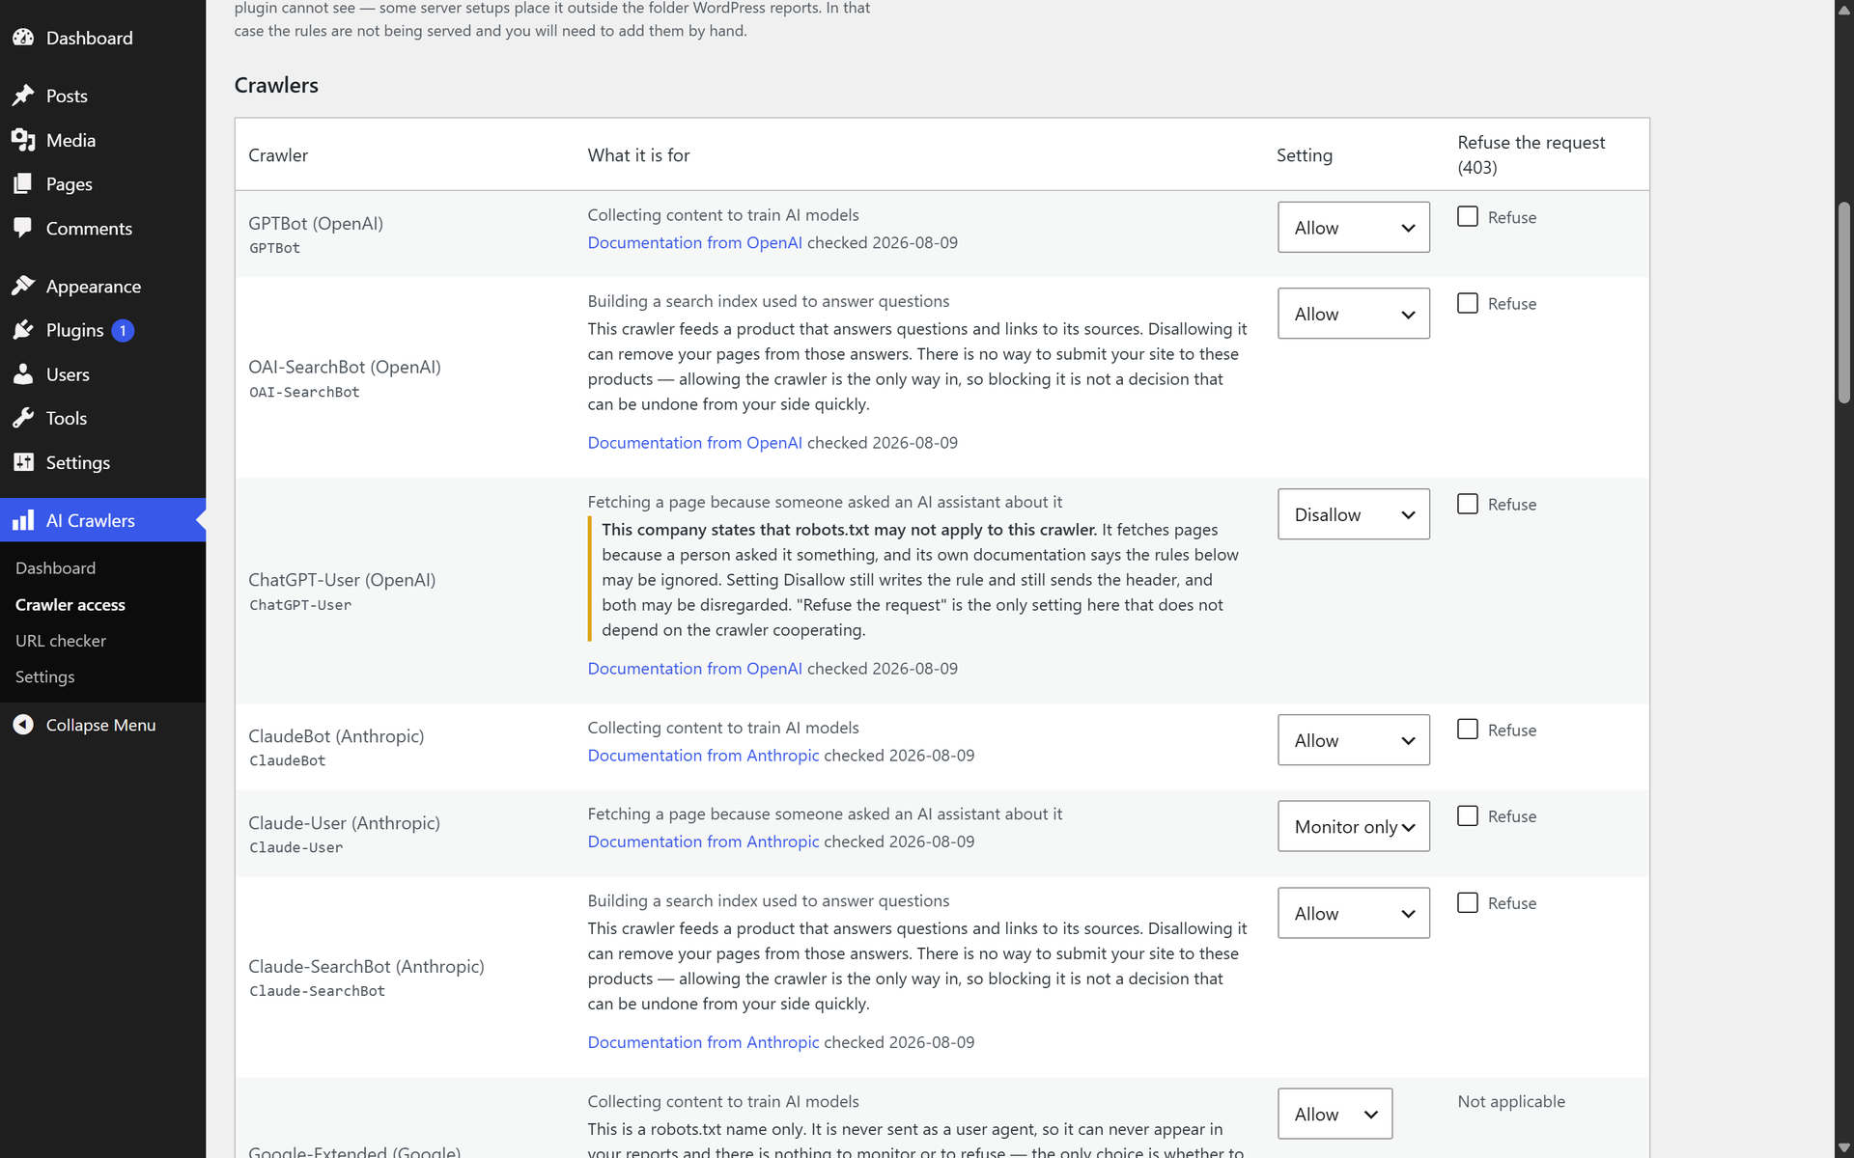Click the Comments speech bubble icon
Image resolution: width=1854 pixels, height=1158 pixels.
pyautogui.click(x=23, y=228)
